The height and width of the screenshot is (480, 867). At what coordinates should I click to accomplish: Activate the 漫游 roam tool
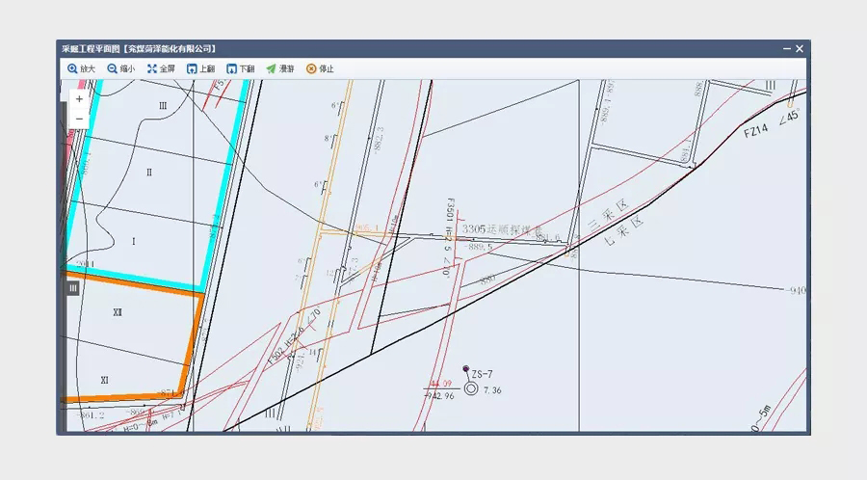point(272,69)
